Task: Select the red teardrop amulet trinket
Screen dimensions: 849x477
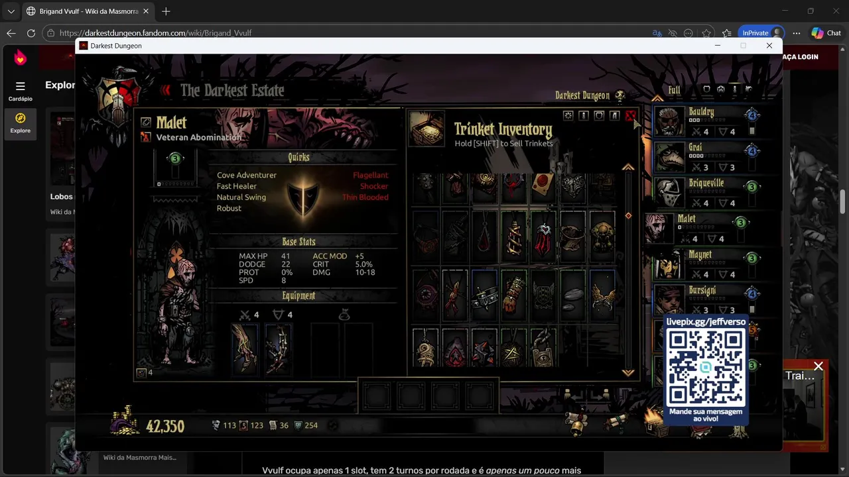Action: [x=485, y=238]
